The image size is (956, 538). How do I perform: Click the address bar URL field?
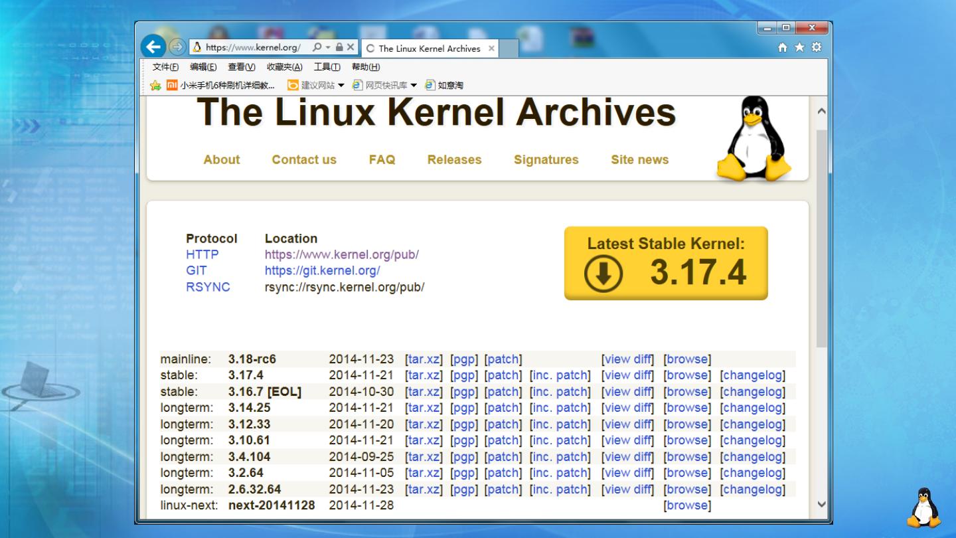click(252, 48)
